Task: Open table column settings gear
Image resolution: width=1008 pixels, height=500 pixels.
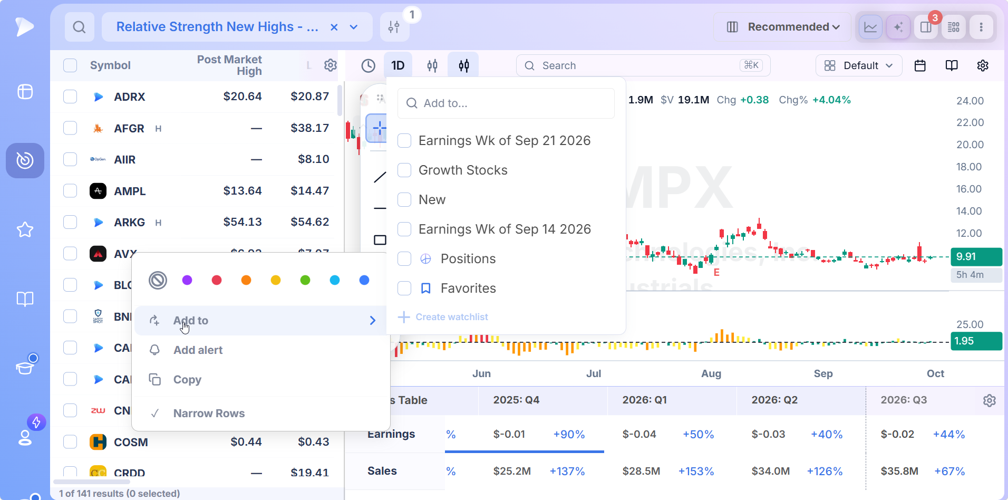Action: coord(331,65)
